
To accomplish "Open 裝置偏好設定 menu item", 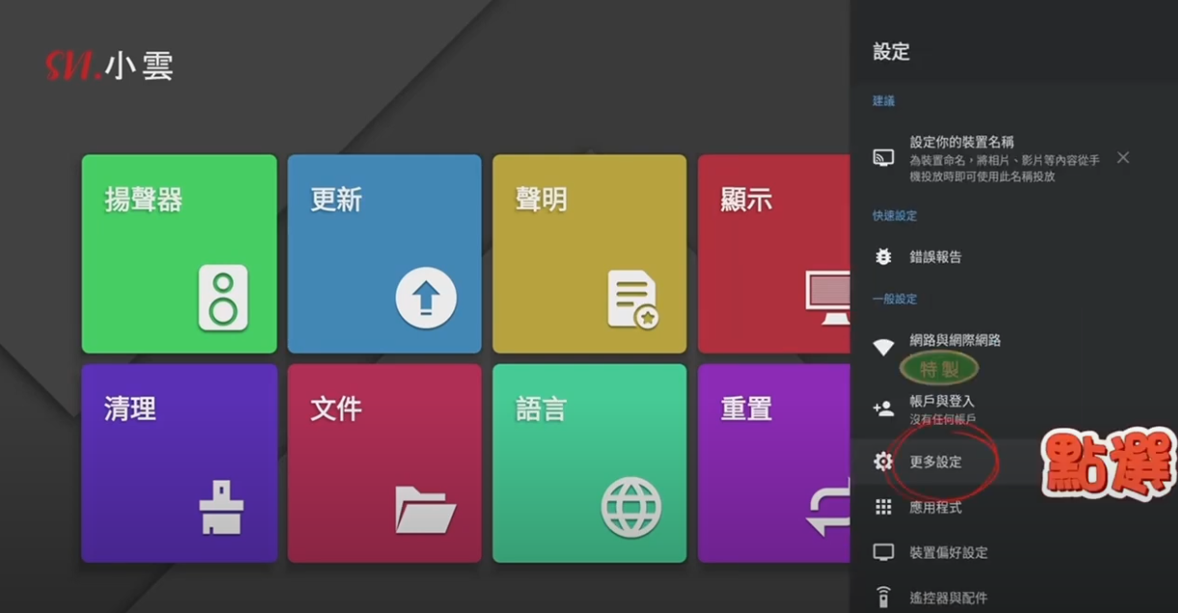I will click(x=948, y=553).
